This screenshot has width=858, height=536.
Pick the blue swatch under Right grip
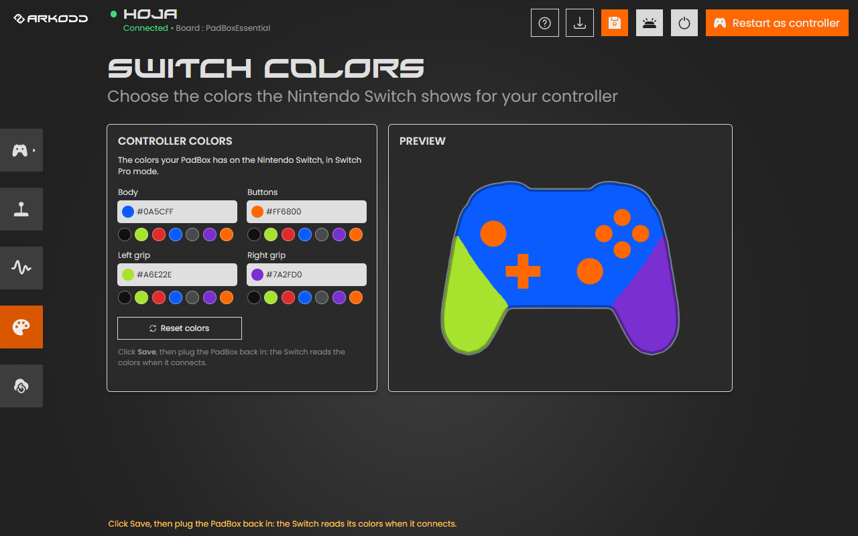[305, 297]
